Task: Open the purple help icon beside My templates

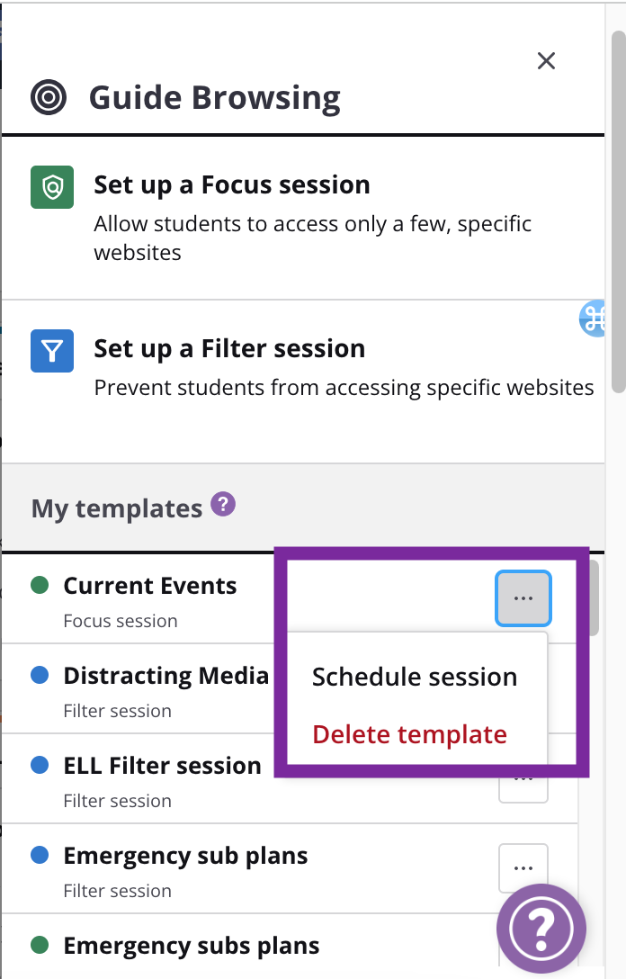Action: click(x=223, y=504)
